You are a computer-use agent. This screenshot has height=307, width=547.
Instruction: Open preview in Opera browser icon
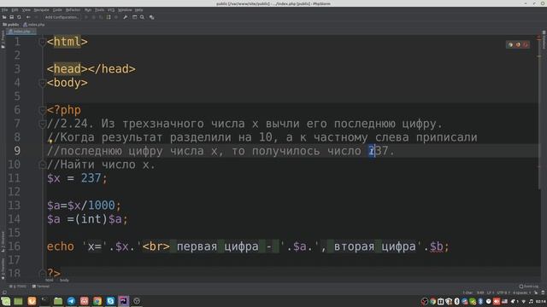tap(526, 44)
